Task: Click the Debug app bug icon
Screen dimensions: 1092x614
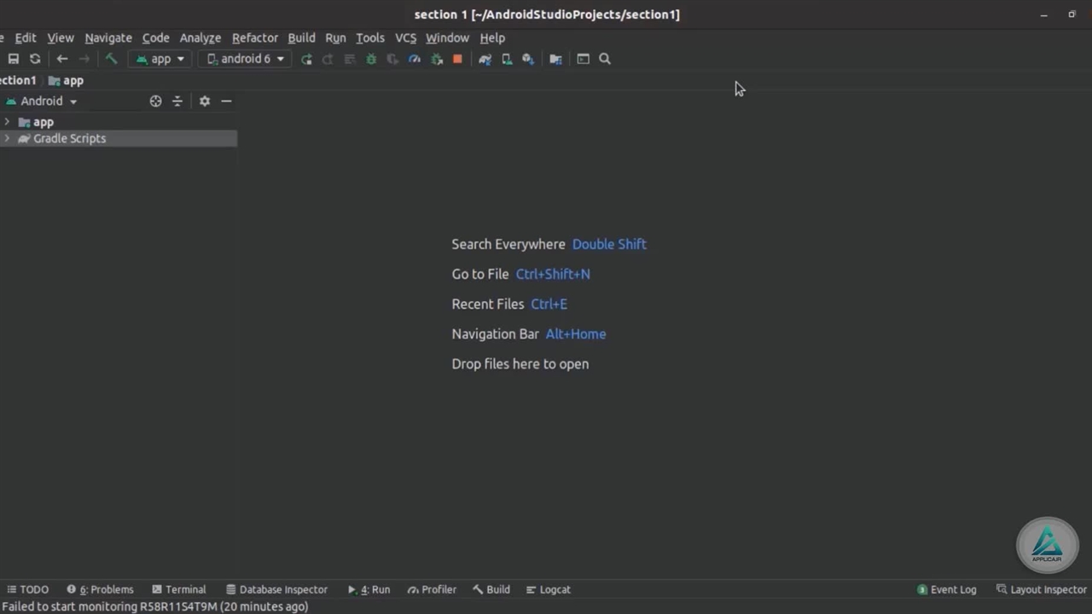Action: pos(371,59)
